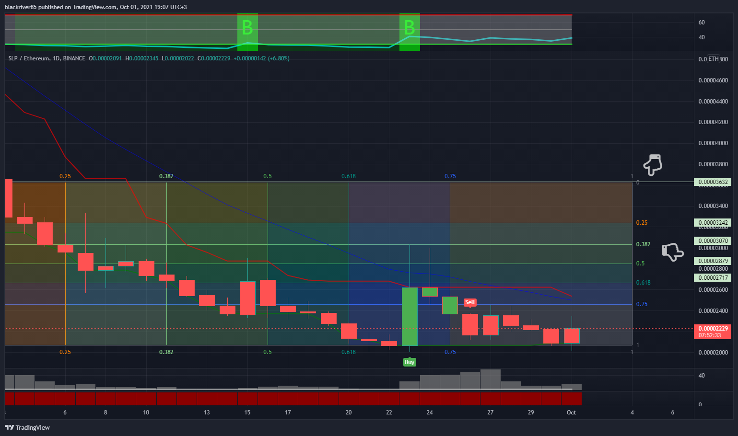The image size is (738, 436).
Task: Click the blackriver85 published header text
Action: click(96, 7)
